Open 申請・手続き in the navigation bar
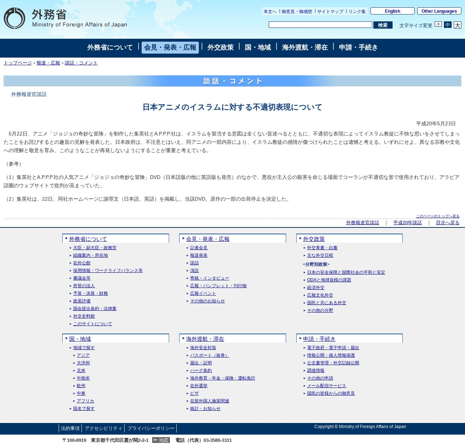This screenshot has height=448, width=465. (359, 47)
